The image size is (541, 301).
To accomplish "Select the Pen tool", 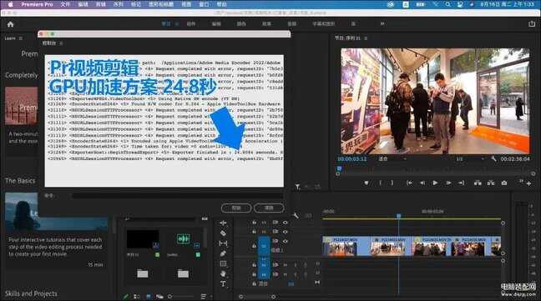I will 223,253.
